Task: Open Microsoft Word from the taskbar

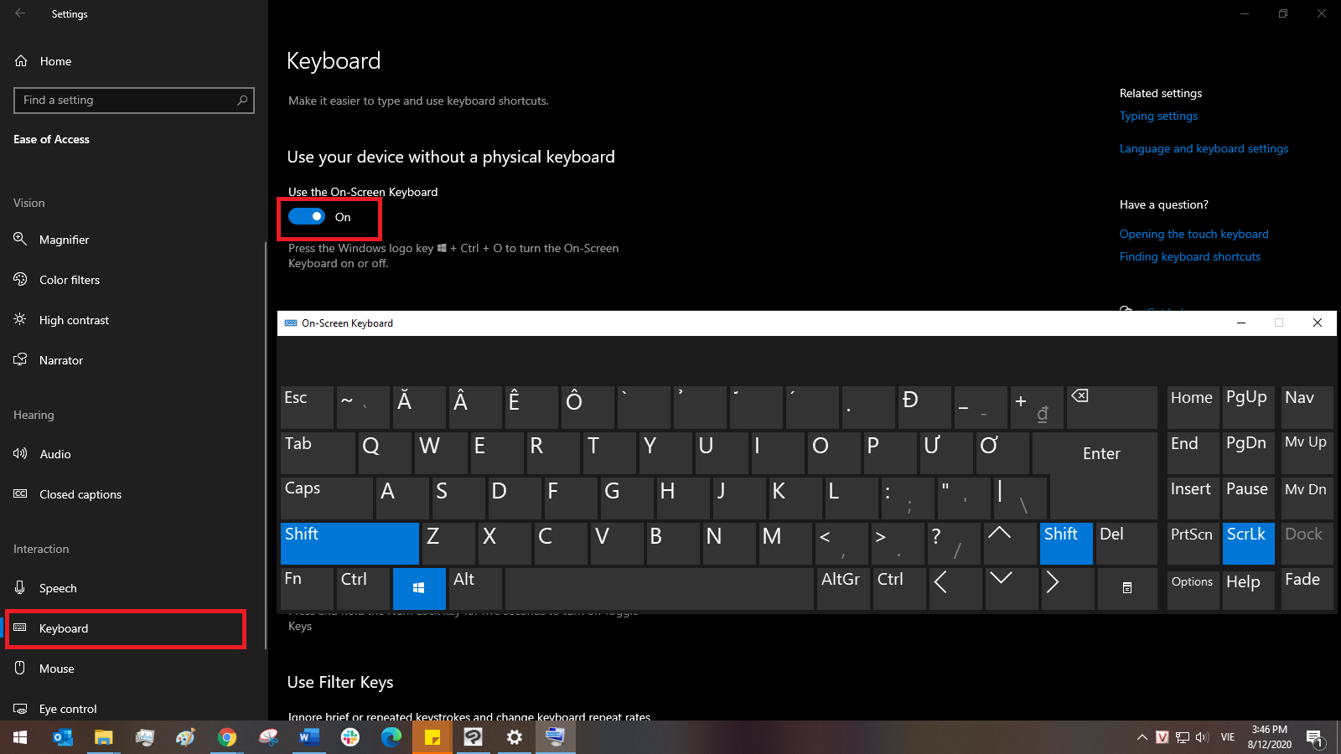Action: pos(309,737)
